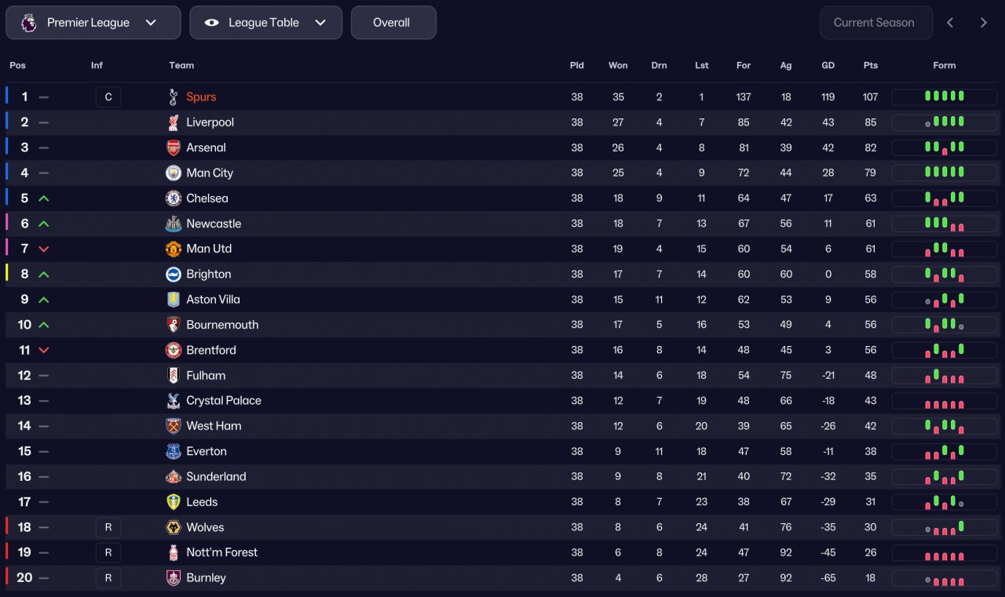Click the Wolves club crest
This screenshot has width=1005, height=597.
174,527
